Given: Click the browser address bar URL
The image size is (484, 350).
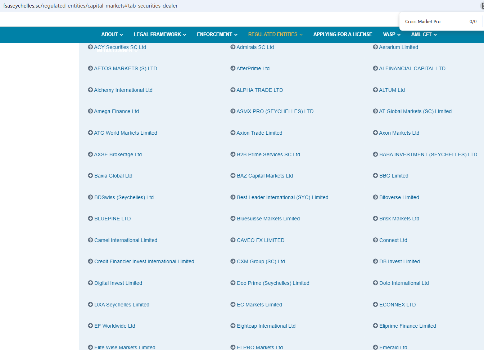Looking at the screenshot, I should tap(90, 6).
